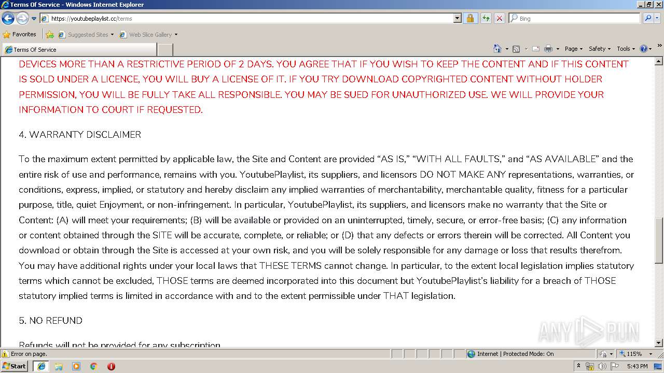Click the volume speaker tray icon
Screen dimensions: 664x373
click(x=602, y=366)
